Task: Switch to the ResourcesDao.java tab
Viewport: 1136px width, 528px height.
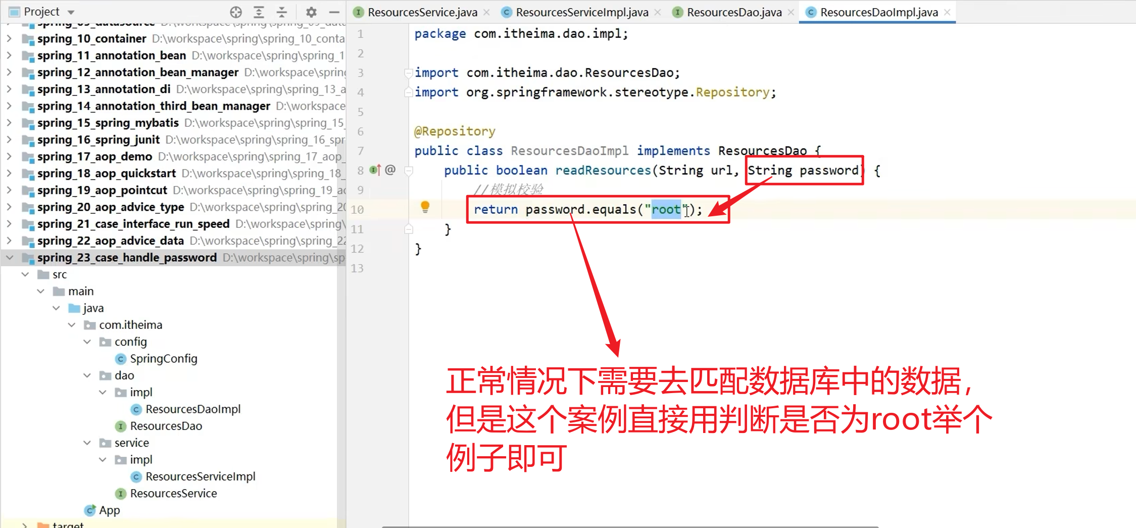Action: pos(734,12)
